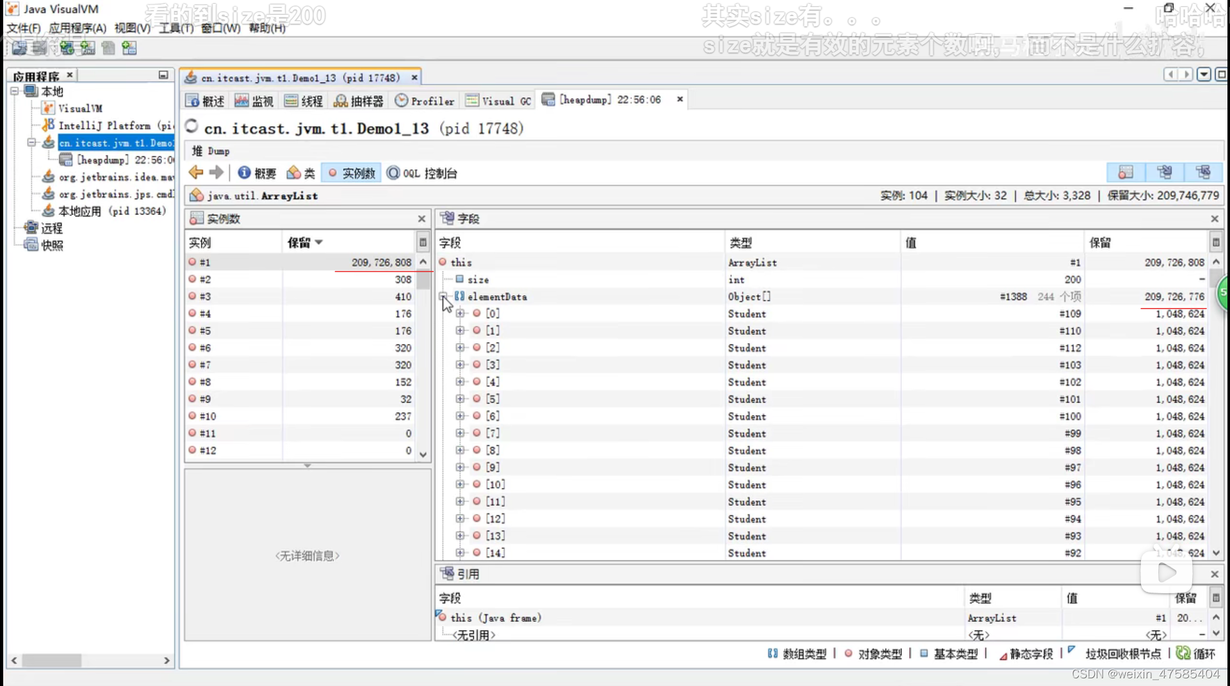Open the 文件(F) menu
The width and height of the screenshot is (1230, 686).
click(24, 28)
